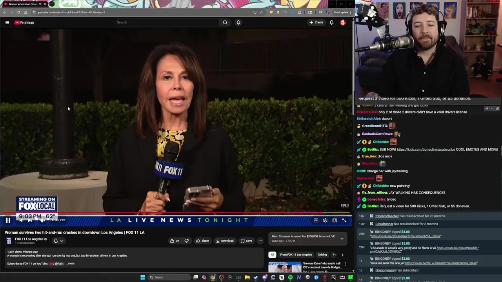Image resolution: width=502 pixels, height=282 pixels.
Task: Click chat message 'JAY WALKING HAS CONSEQUENCES'
Action: point(417,193)
